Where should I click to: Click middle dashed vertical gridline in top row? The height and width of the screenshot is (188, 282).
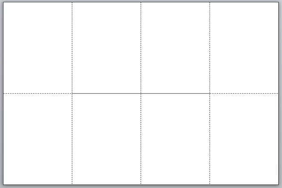pyautogui.click(x=141, y=48)
